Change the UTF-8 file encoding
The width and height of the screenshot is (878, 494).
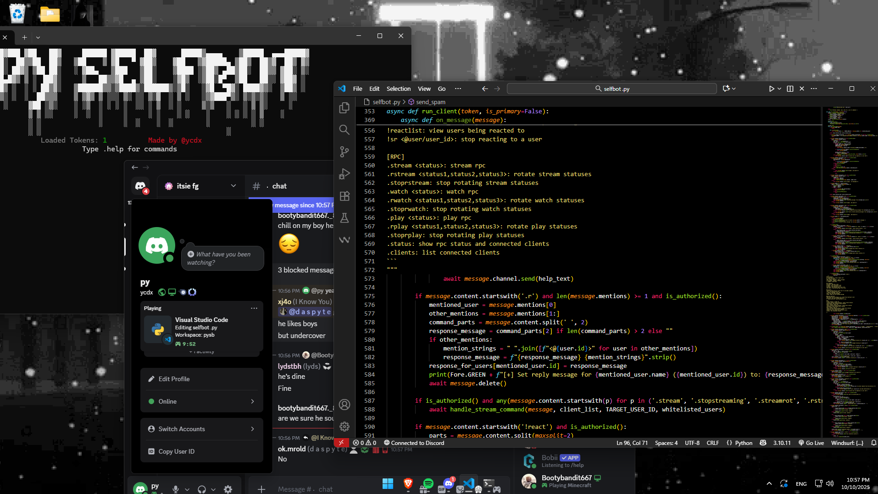pos(692,443)
